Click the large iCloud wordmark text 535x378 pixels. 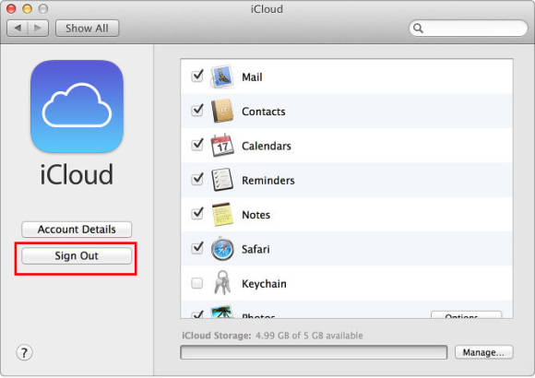[77, 174]
